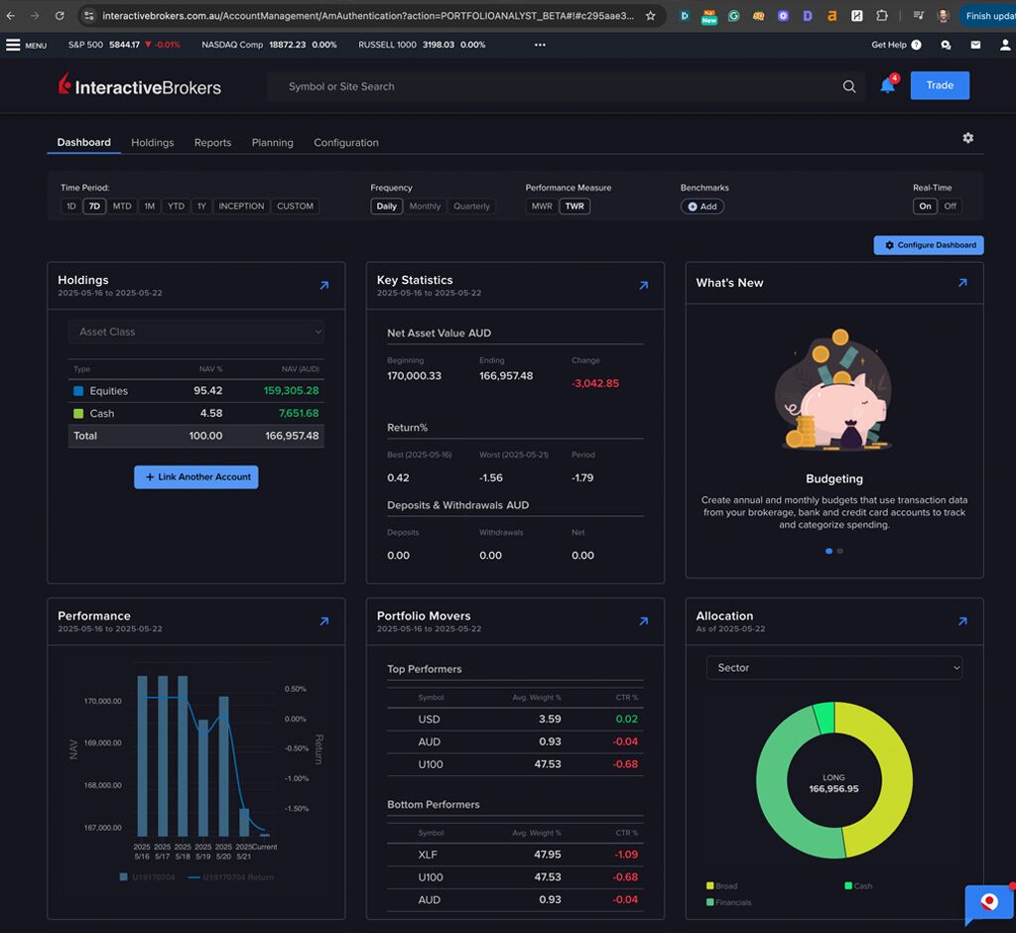Click the Broad color swatch in the Allocation legend
Image resolution: width=1016 pixels, height=933 pixels.
click(710, 885)
